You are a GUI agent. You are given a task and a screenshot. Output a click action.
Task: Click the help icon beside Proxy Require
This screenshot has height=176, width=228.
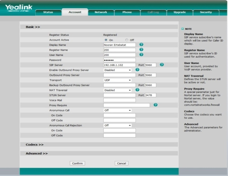pyautogui.click(x=155, y=105)
